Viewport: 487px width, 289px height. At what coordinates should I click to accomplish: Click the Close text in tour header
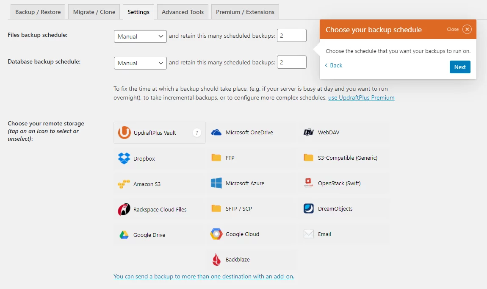pyautogui.click(x=453, y=29)
